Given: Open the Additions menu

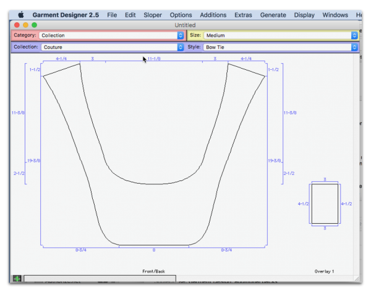Looking at the screenshot, I should click(x=213, y=15).
